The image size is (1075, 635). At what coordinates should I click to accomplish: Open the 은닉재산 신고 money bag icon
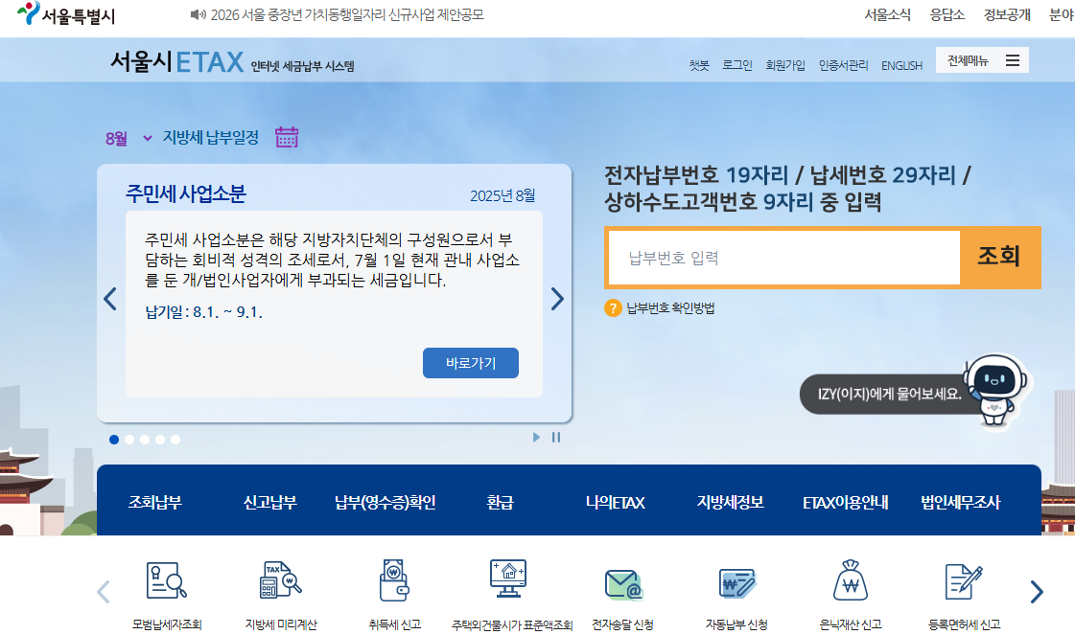pos(851,580)
